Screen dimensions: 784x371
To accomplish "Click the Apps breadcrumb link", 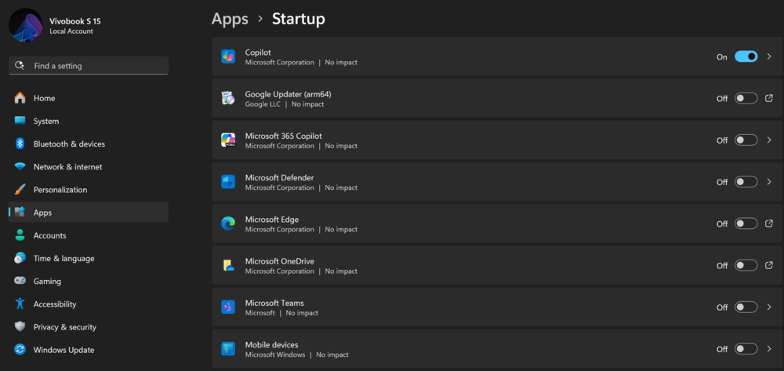I will coord(230,19).
